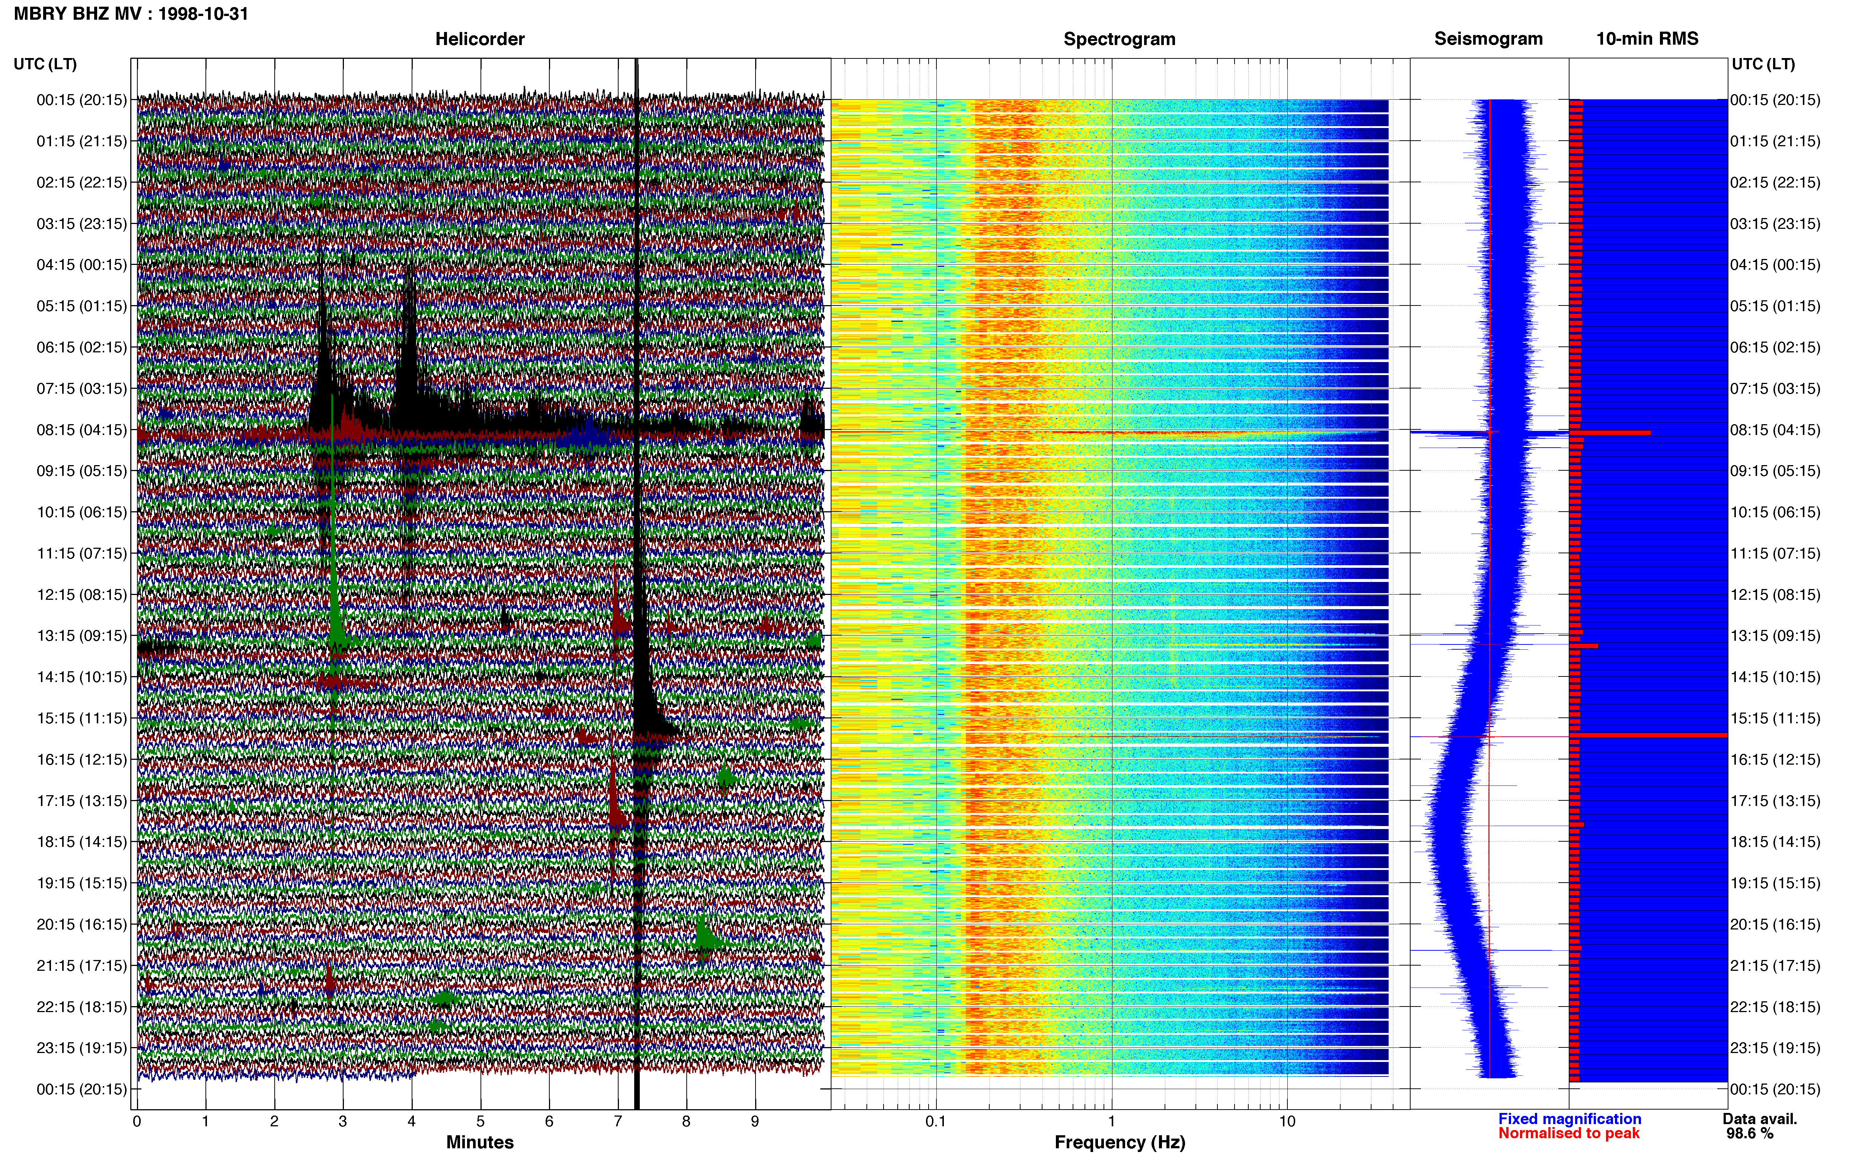Click the helicorder-side 03:15 (23:15) time label
The image size is (1868, 1168).
click(82, 224)
